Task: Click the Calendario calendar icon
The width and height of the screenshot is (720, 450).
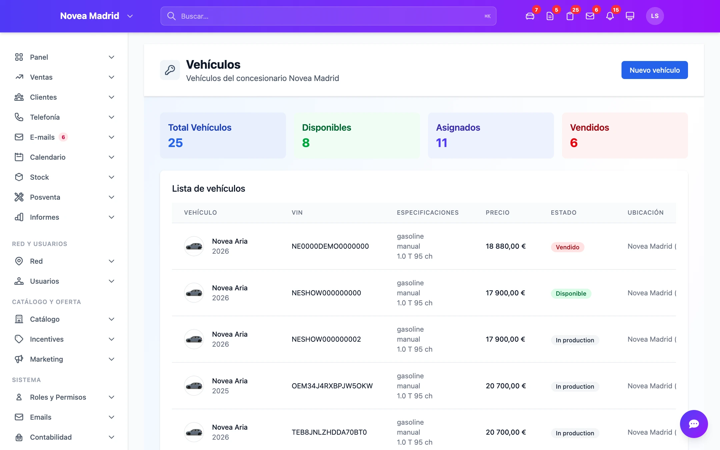Action: tap(19, 157)
